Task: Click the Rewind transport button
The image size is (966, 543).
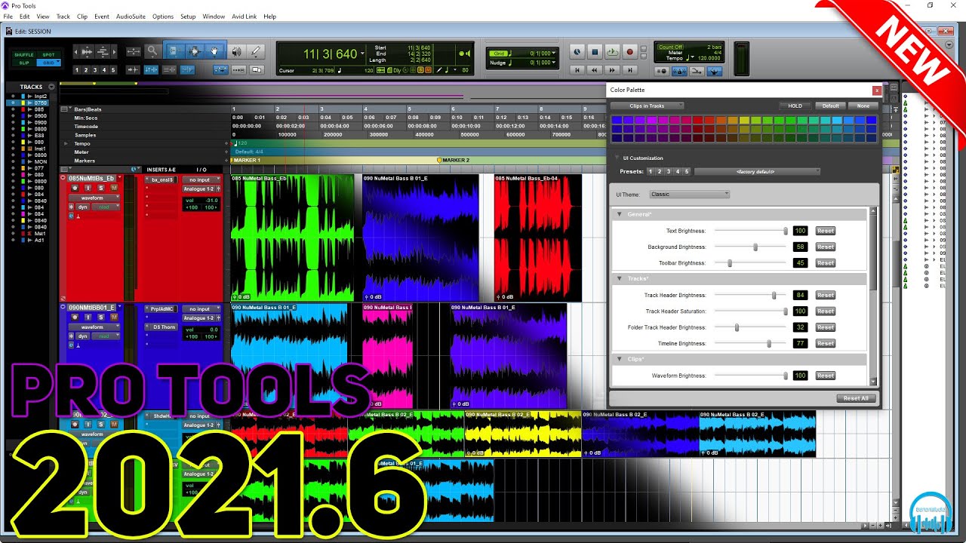Action: click(595, 70)
